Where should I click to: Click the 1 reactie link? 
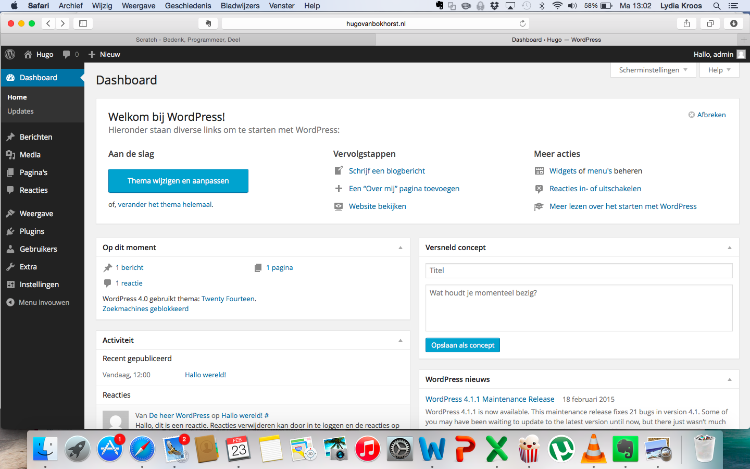[129, 283]
